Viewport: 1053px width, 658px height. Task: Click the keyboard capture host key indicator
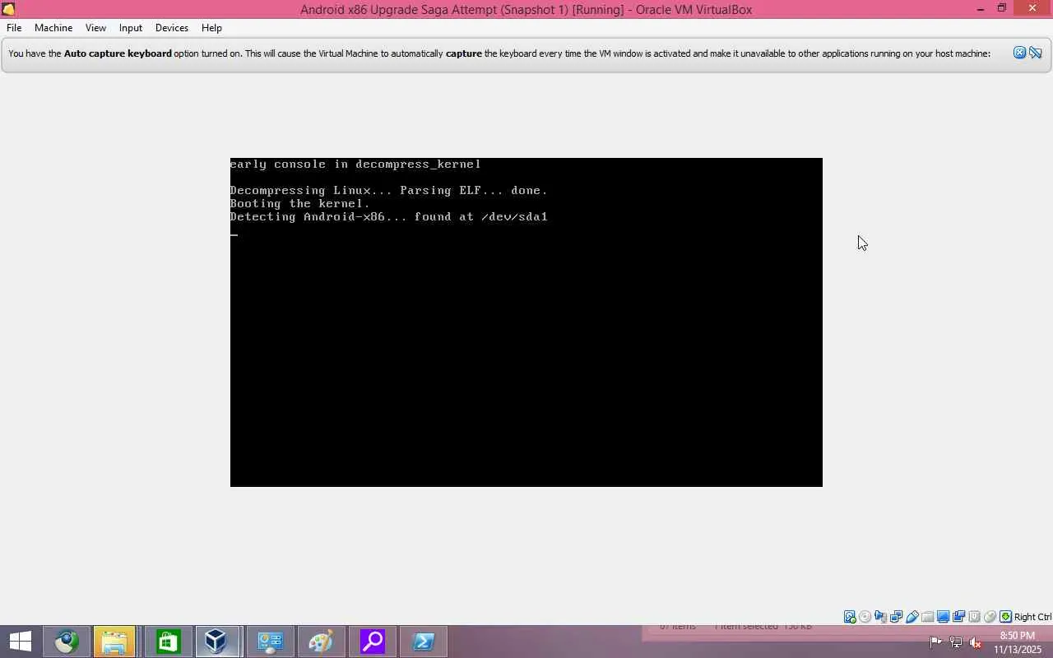[1005, 617]
